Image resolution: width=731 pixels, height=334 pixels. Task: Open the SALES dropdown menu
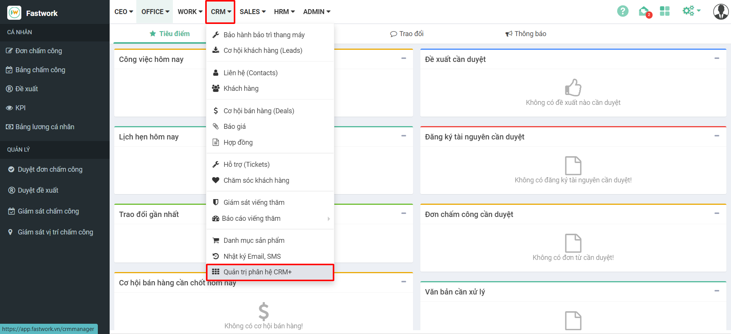(x=252, y=12)
